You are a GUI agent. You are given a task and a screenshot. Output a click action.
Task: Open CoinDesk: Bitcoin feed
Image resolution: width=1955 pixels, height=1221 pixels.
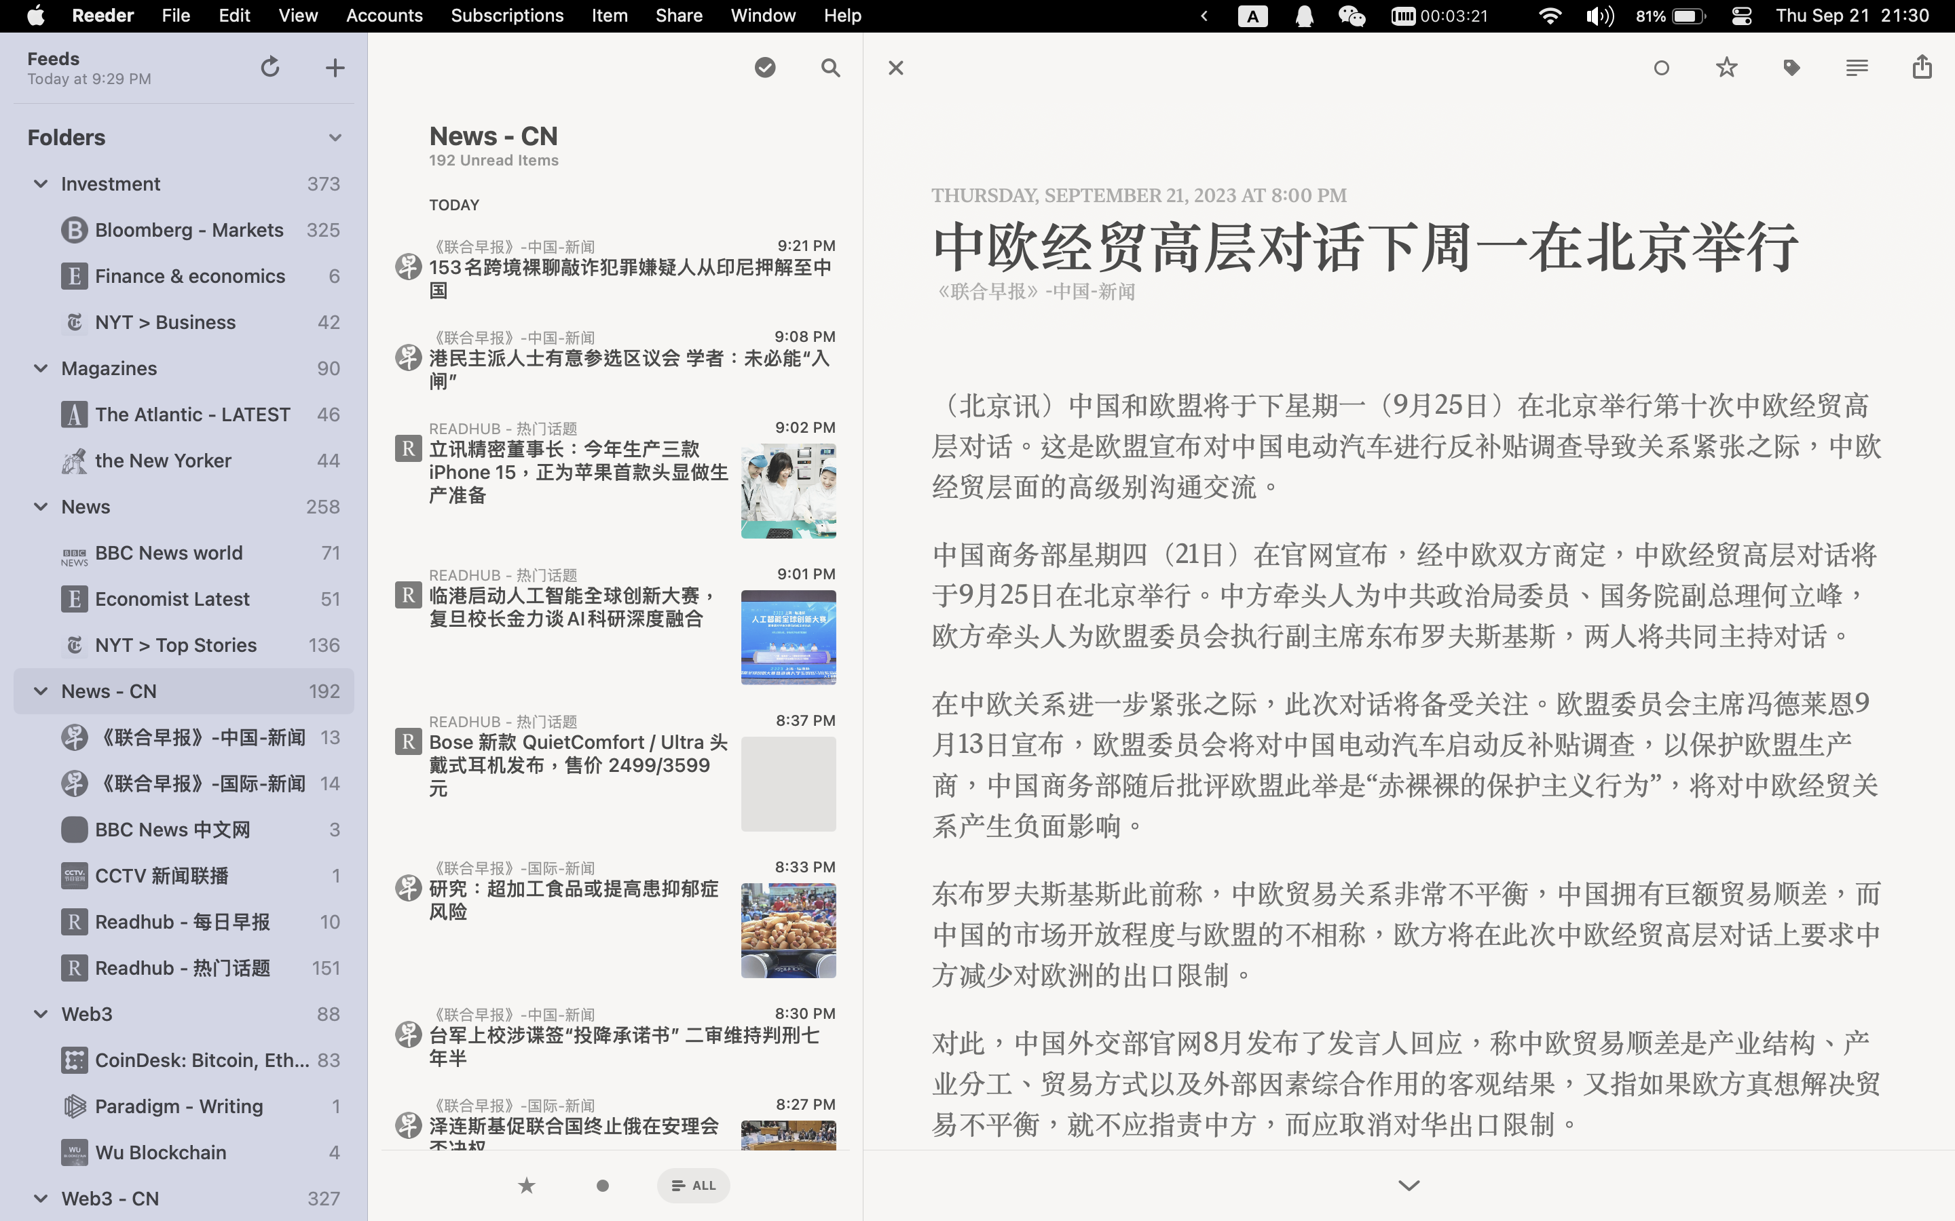click(x=184, y=1060)
